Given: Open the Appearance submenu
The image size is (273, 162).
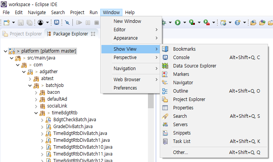Looking at the screenshot, I should click(130, 38).
